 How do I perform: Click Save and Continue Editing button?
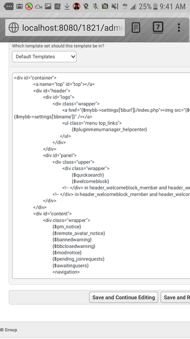point(123,298)
